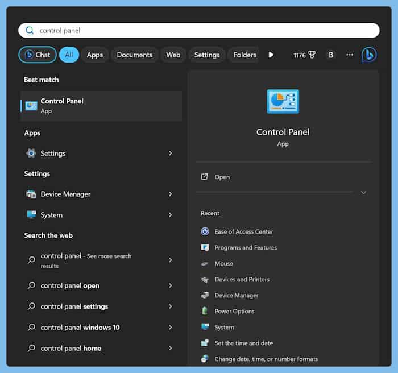Screen dimensions: 398x373
Task: Click search icon beside control panel windows 10
Action: [32, 327]
